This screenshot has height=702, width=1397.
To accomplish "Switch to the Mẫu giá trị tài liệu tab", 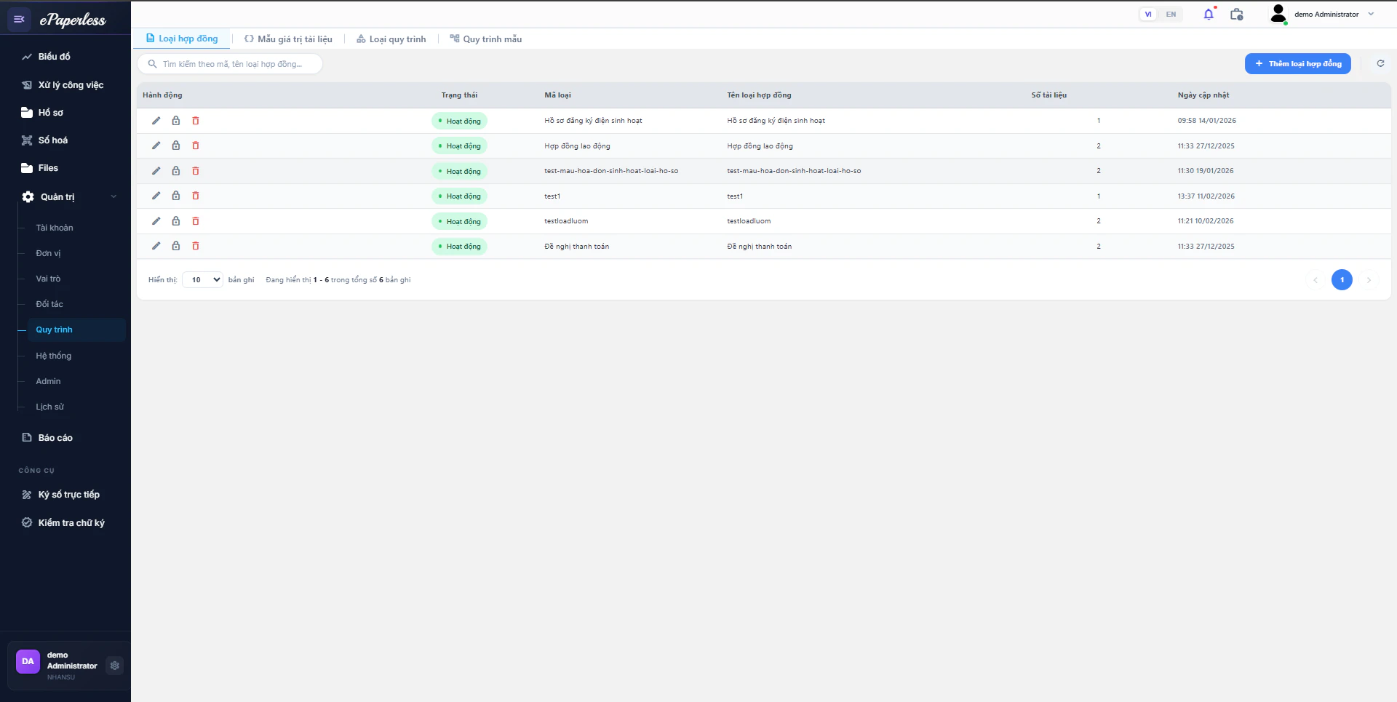I will [x=288, y=39].
